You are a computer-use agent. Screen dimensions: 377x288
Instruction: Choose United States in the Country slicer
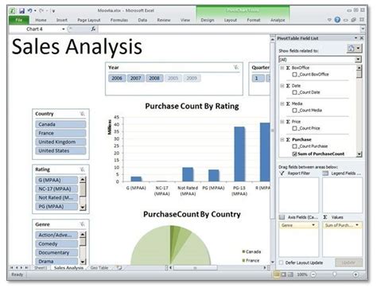coord(60,150)
